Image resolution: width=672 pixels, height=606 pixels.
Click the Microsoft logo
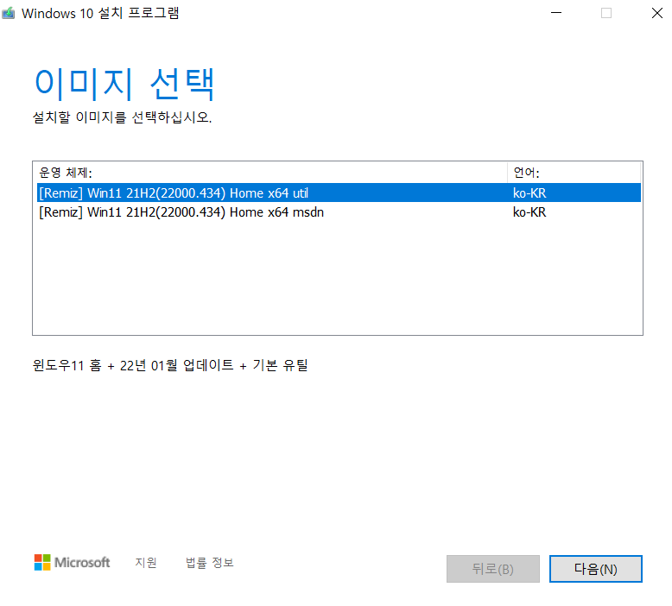pos(72,562)
